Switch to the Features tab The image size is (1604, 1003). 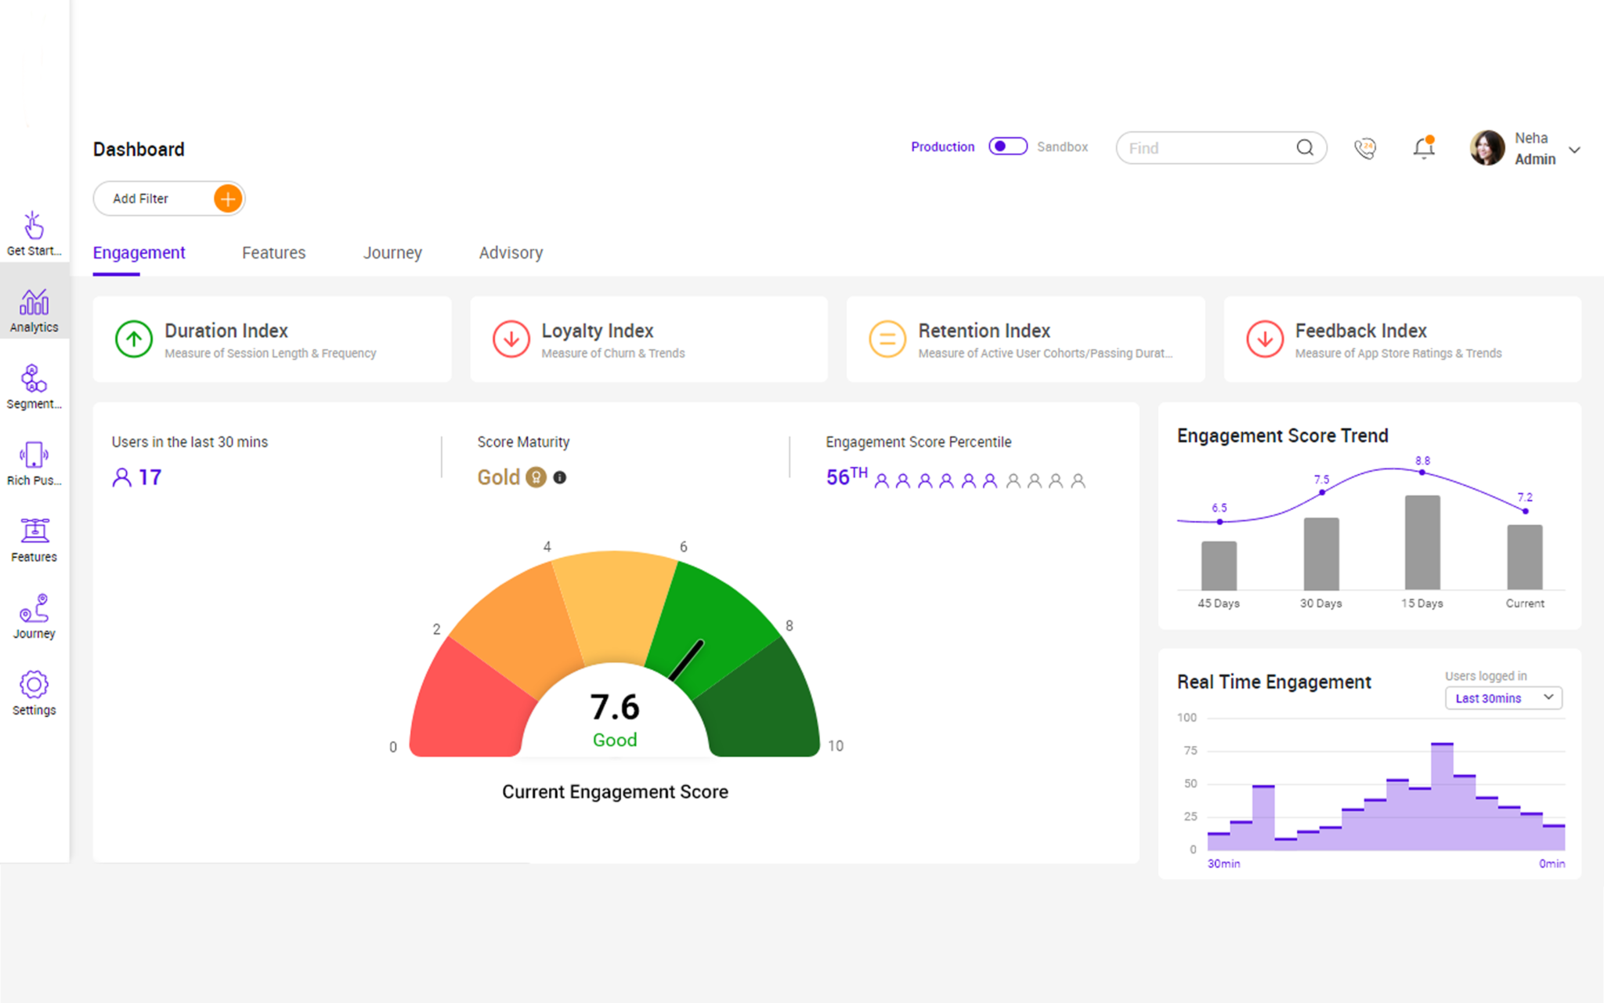point(274,253)
